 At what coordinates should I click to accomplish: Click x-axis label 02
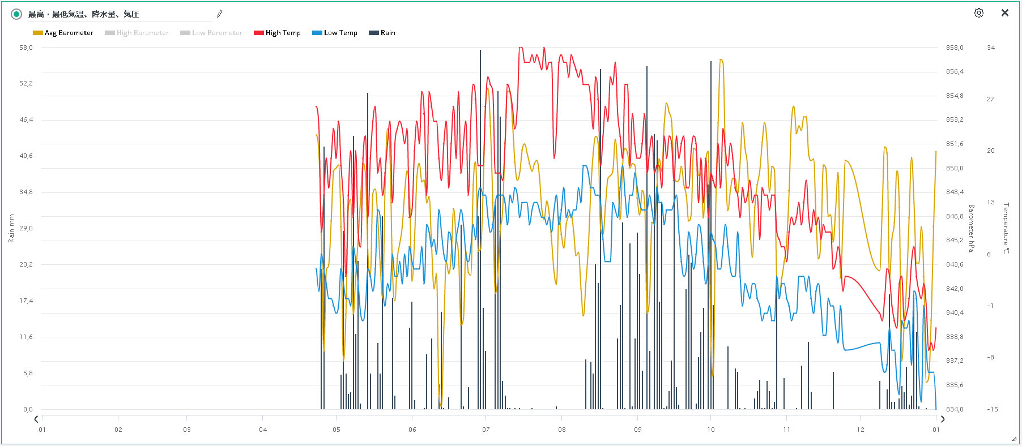118,430
